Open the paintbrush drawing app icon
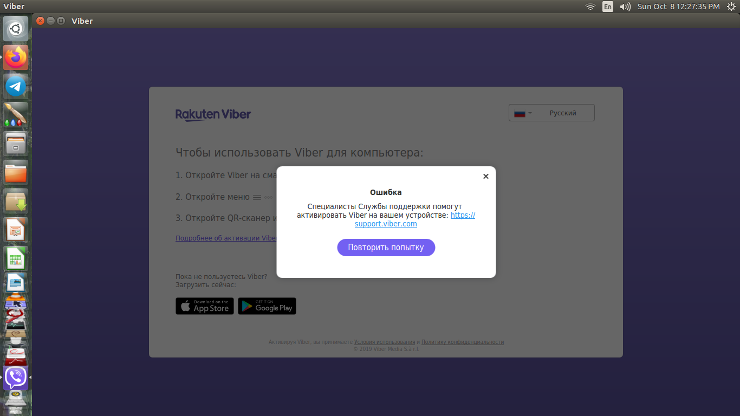This screenshot has height=416, width=740. pos(16,115)
